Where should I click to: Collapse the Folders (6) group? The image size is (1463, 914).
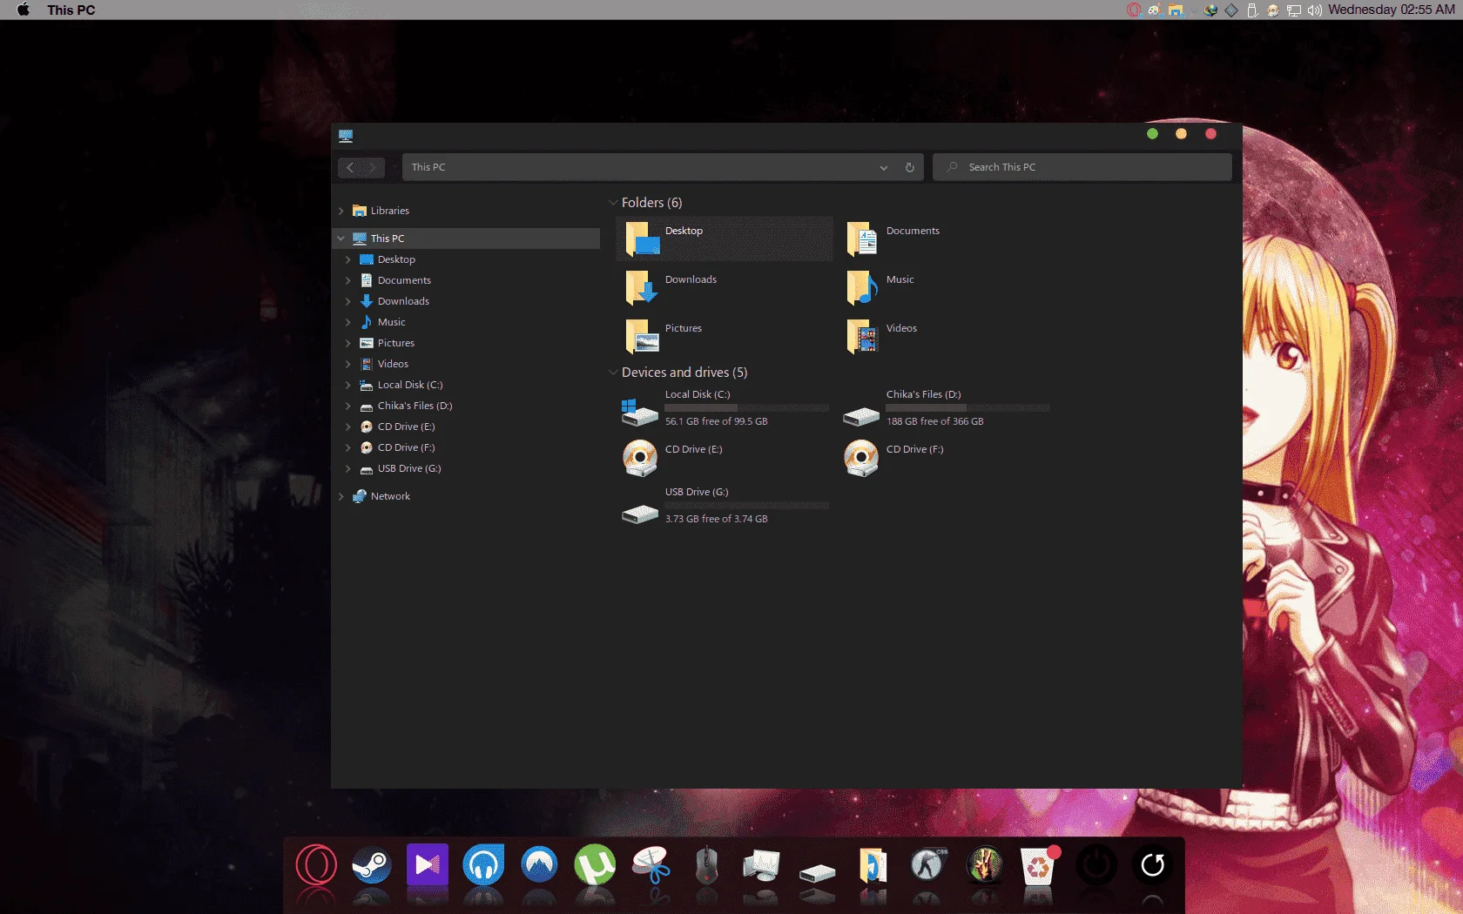613,203
